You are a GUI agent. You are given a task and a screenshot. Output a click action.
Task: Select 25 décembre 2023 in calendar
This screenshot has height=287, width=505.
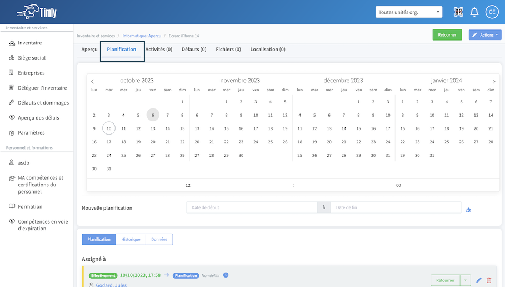[x=300, y=155]
